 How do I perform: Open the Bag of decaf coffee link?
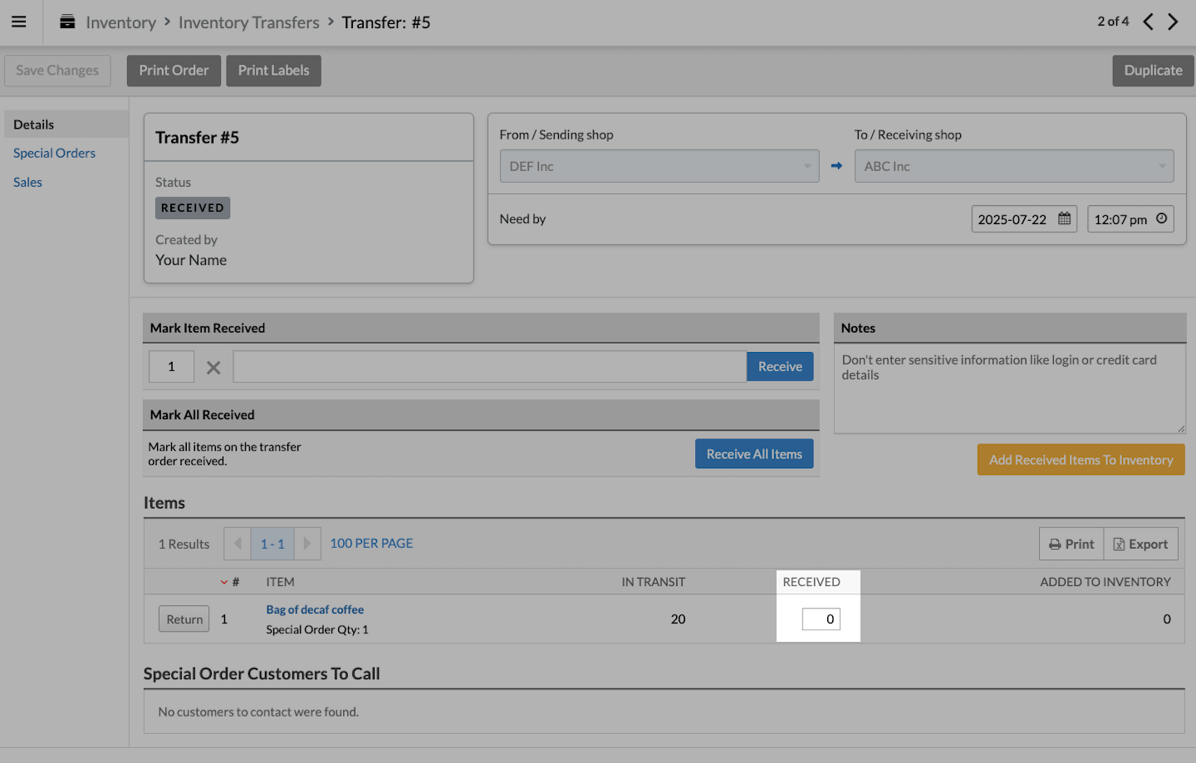315,609
